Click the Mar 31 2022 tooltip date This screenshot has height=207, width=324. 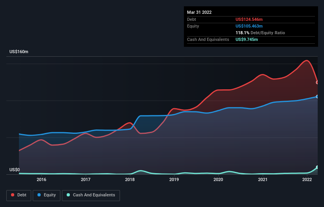click(199, 12)
